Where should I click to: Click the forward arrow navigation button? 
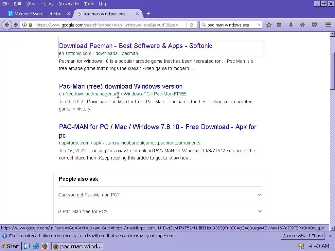pyautogui.click(x=16, y=25)
